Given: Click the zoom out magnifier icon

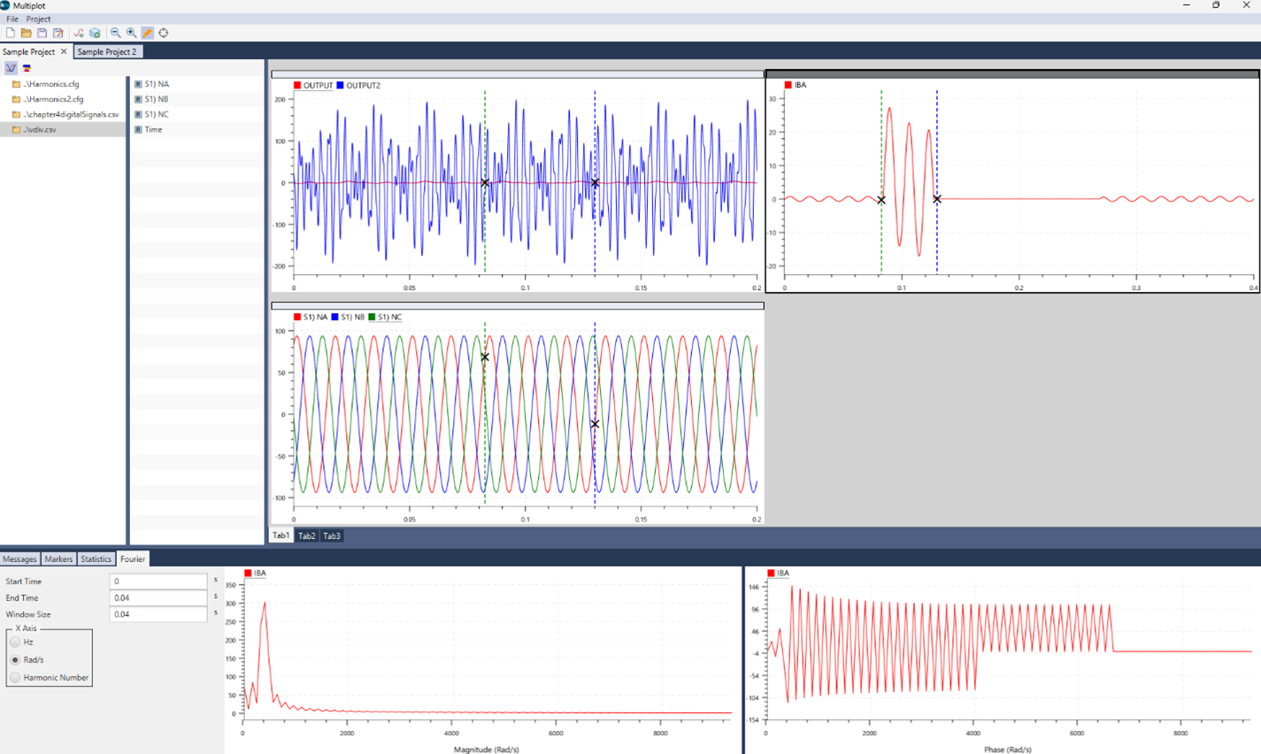Looking at the screenshot, I should [x=115, y=33].
